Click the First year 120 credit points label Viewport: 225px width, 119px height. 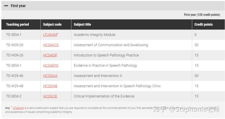tap(202, 15)
